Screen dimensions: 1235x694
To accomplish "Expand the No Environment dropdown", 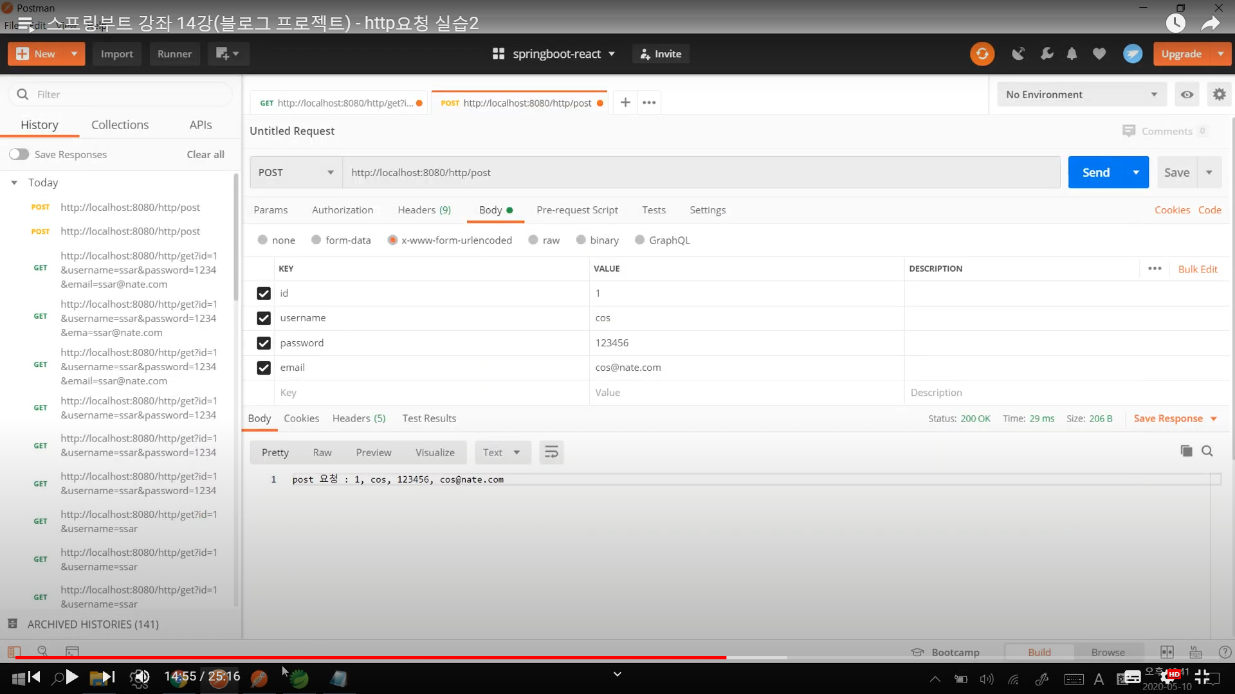I will (1081, 94).
